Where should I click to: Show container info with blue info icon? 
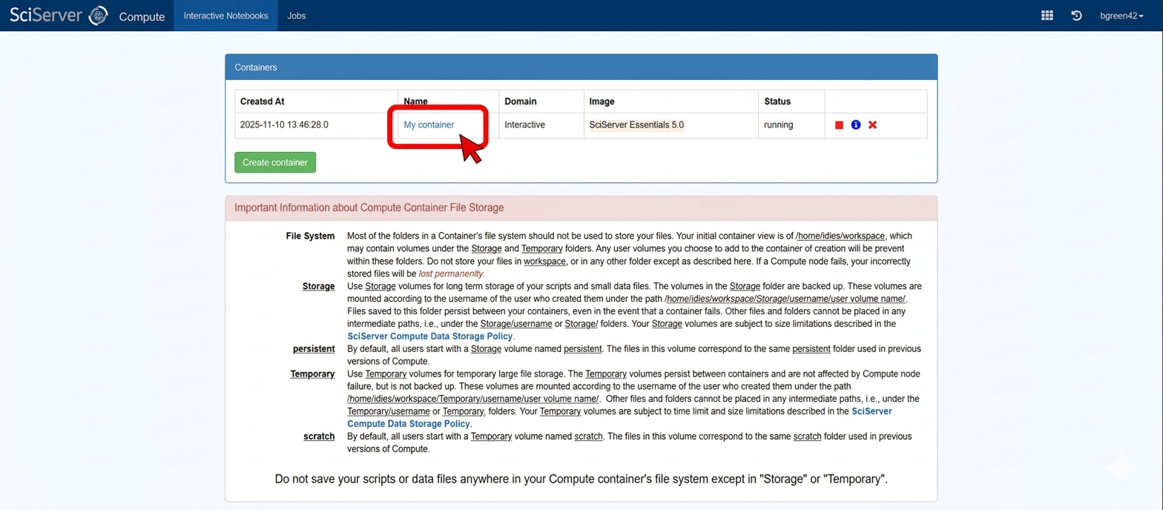tap(855, 125)
